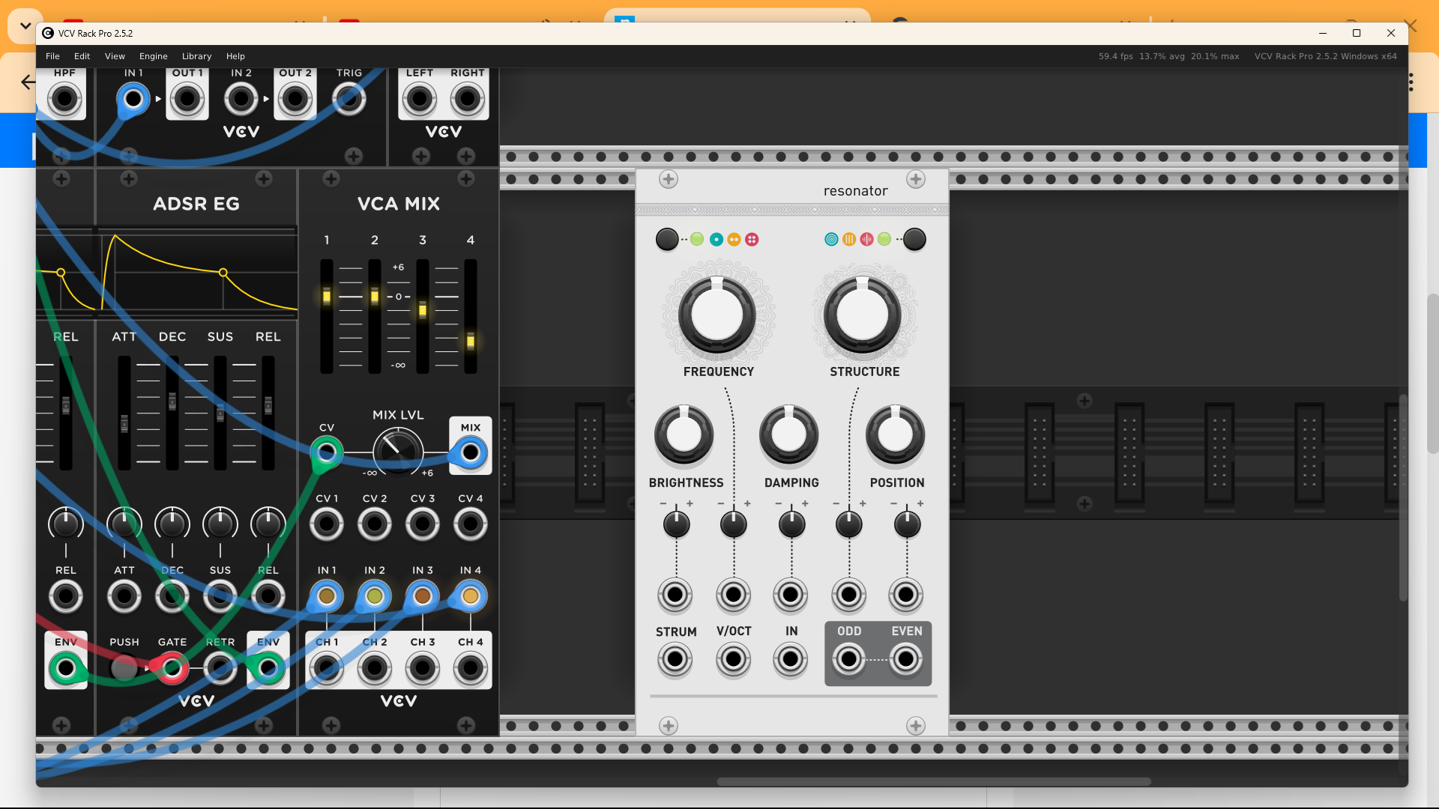Click the ODD output jack
1439x809 pixels.
click(x=848, y=660)
